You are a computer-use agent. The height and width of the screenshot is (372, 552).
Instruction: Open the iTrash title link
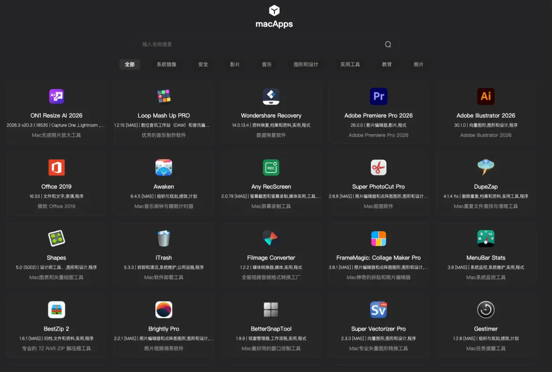(164, 258)
